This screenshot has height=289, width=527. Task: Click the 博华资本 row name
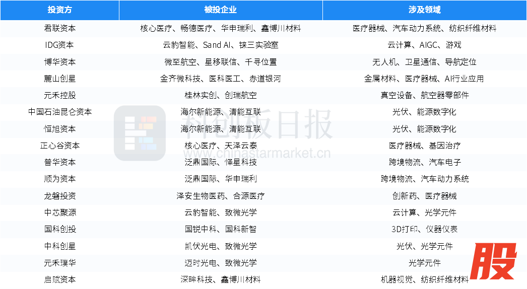pos(59,62)
